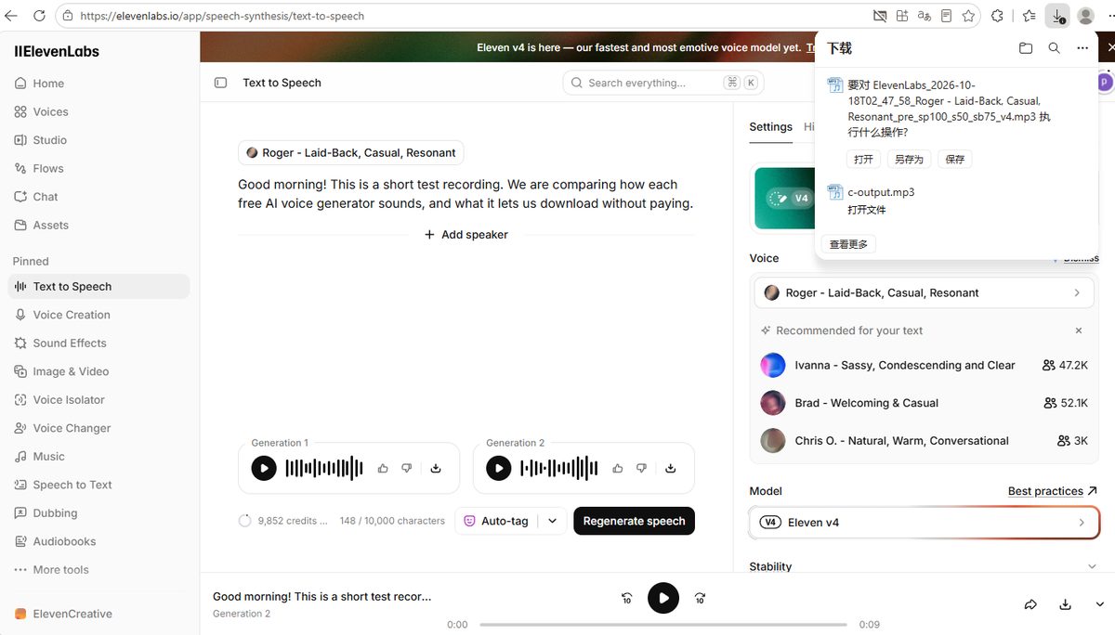Click Regenerate speech
Screen dimensions: 1115x635
click(x=634, y=521)
